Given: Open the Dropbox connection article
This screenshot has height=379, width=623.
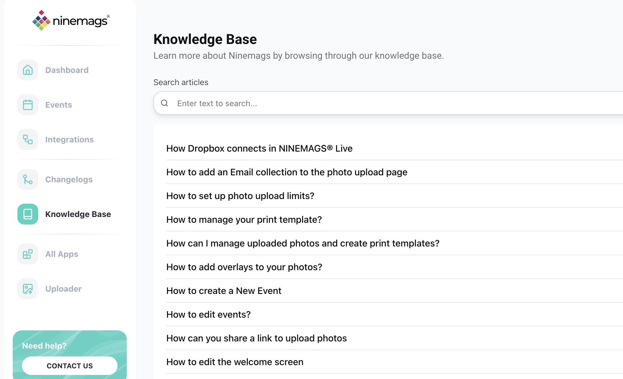Looking at the screenshot, I should point(259,148).
